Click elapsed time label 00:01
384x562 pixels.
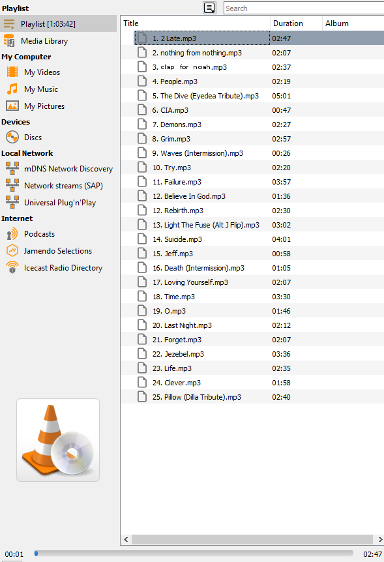[x=14, y=554]
